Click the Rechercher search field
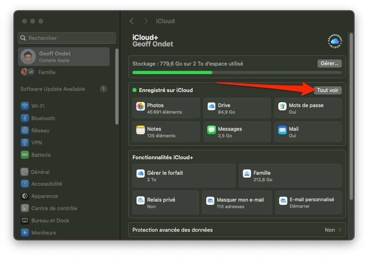Screen dimensions: 368x257 [67, 38]
